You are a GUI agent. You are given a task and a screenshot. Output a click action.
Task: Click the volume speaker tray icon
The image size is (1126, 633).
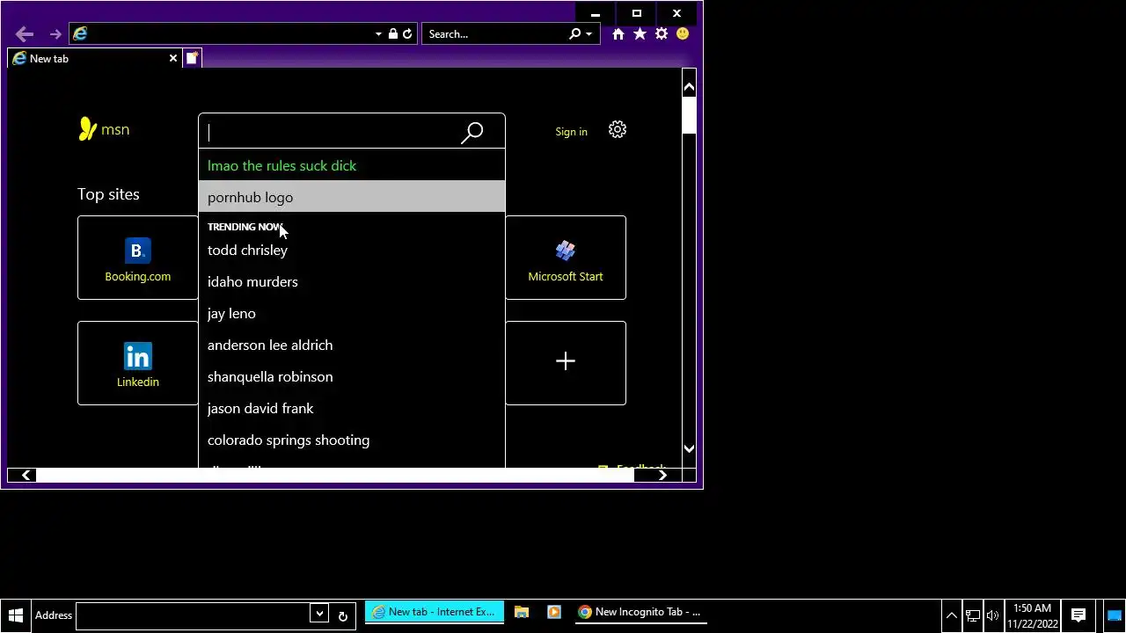click(993, 615)
